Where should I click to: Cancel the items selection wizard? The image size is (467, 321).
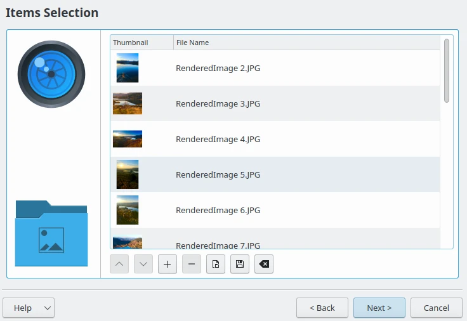(436, 308)
